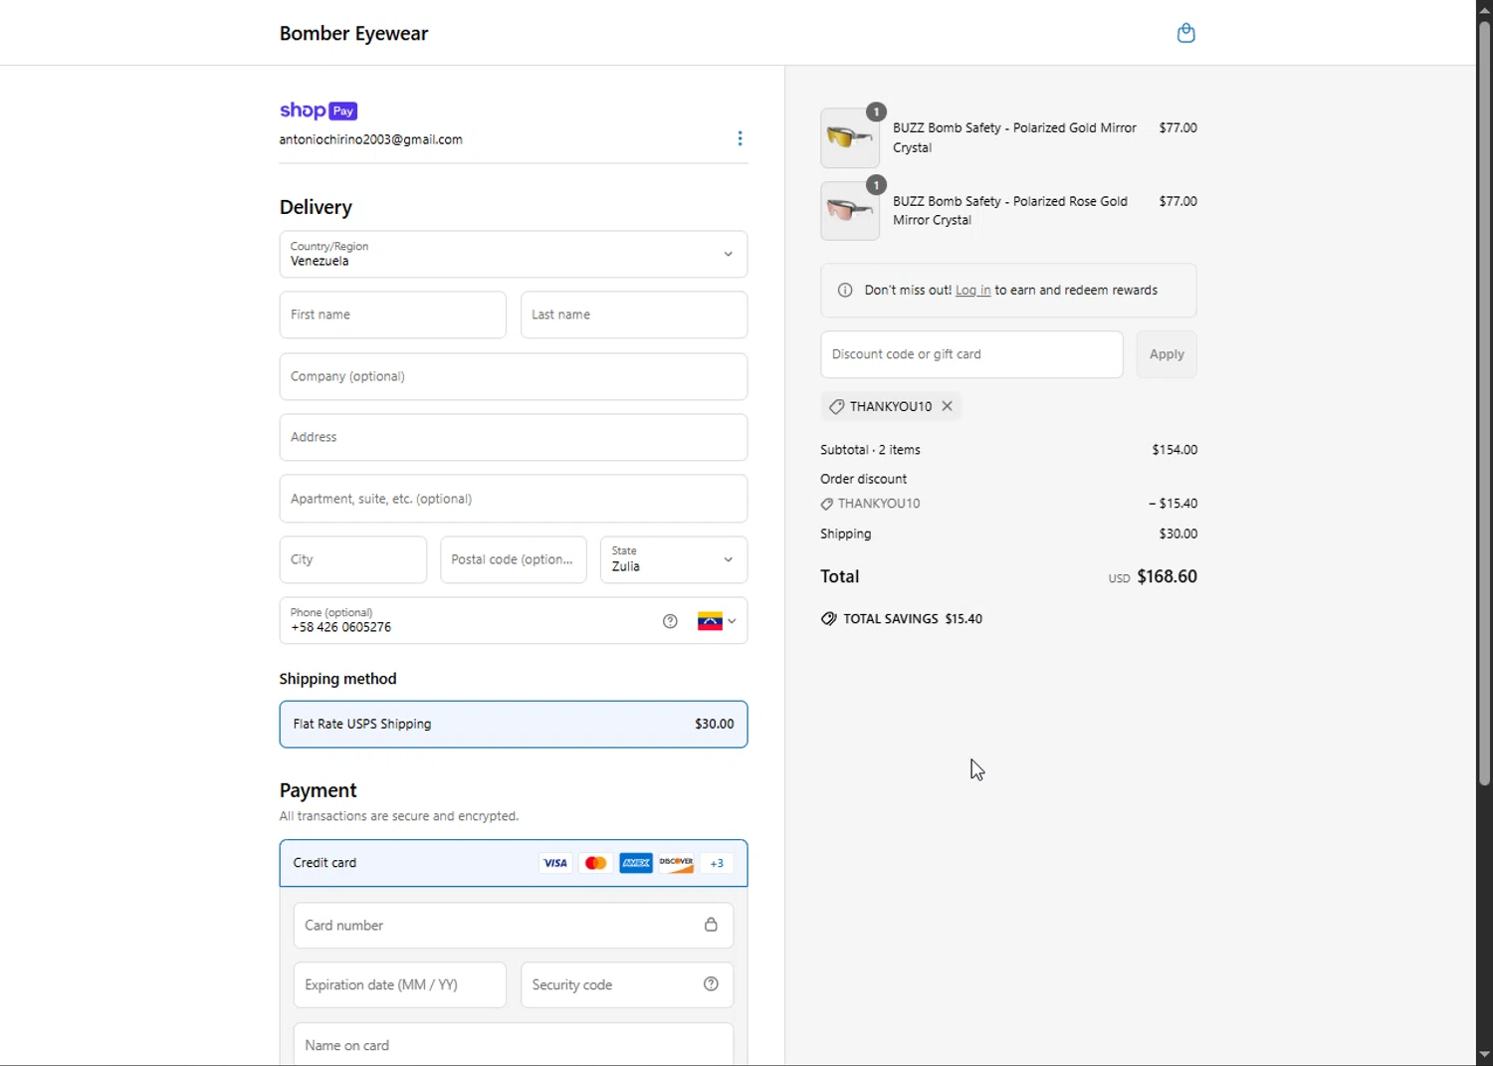Click the security code help icon
Screen dimensions: 1493x1066
[711, 984]
